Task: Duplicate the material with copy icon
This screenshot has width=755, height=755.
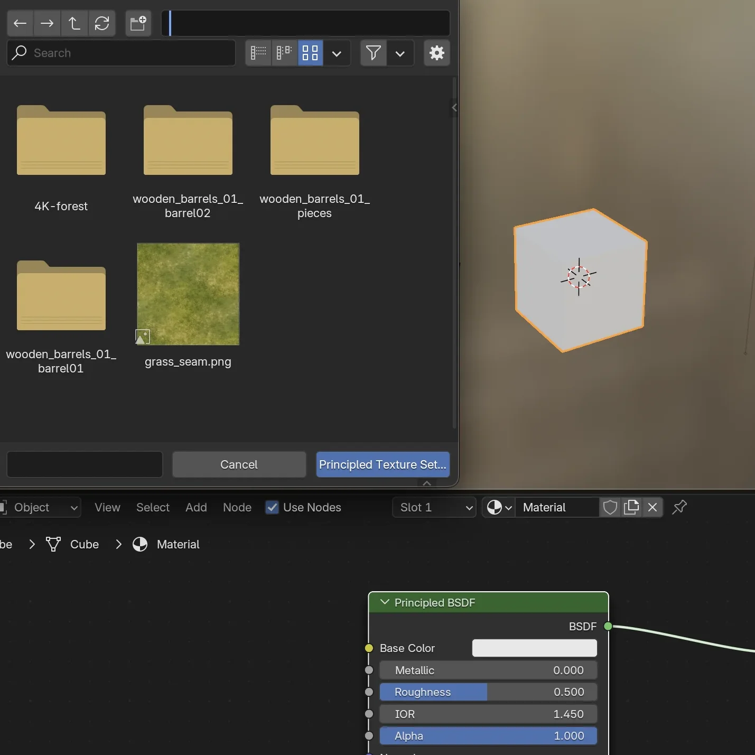Action: point(631,507)
